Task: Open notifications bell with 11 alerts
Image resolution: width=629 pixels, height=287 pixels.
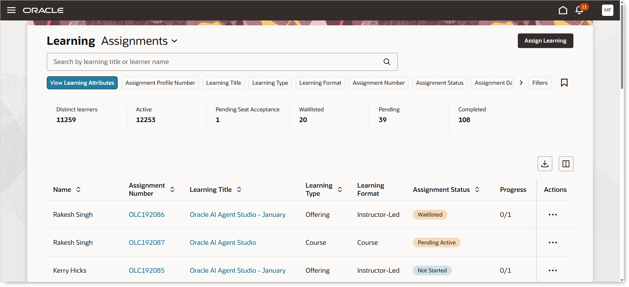Action: (580, 10)
